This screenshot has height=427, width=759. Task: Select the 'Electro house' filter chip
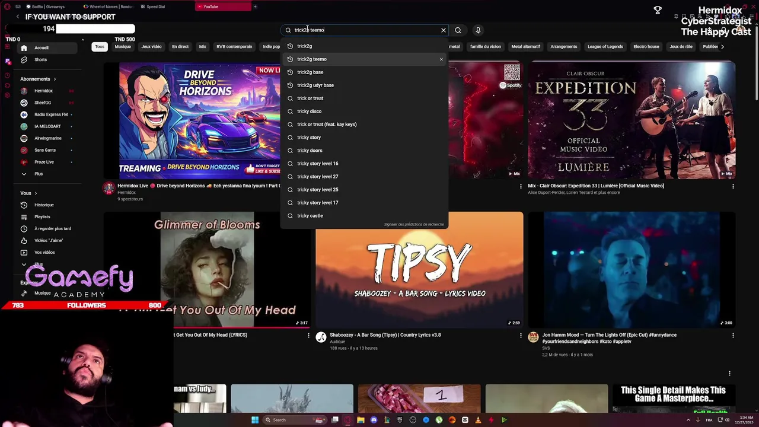(x=646, y=46)
